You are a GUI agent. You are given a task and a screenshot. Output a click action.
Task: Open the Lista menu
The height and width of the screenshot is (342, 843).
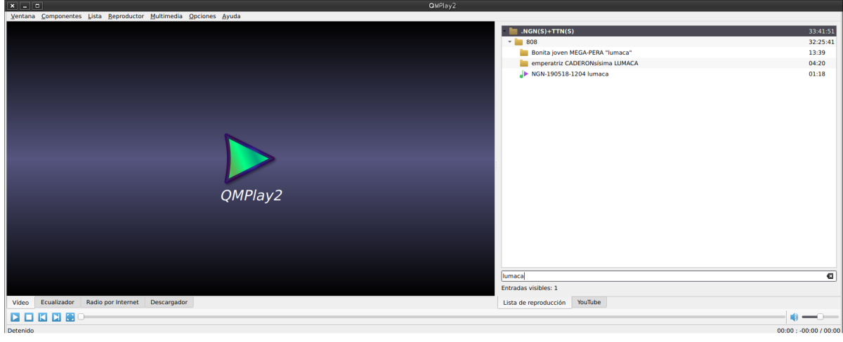(x=95, y=15)
